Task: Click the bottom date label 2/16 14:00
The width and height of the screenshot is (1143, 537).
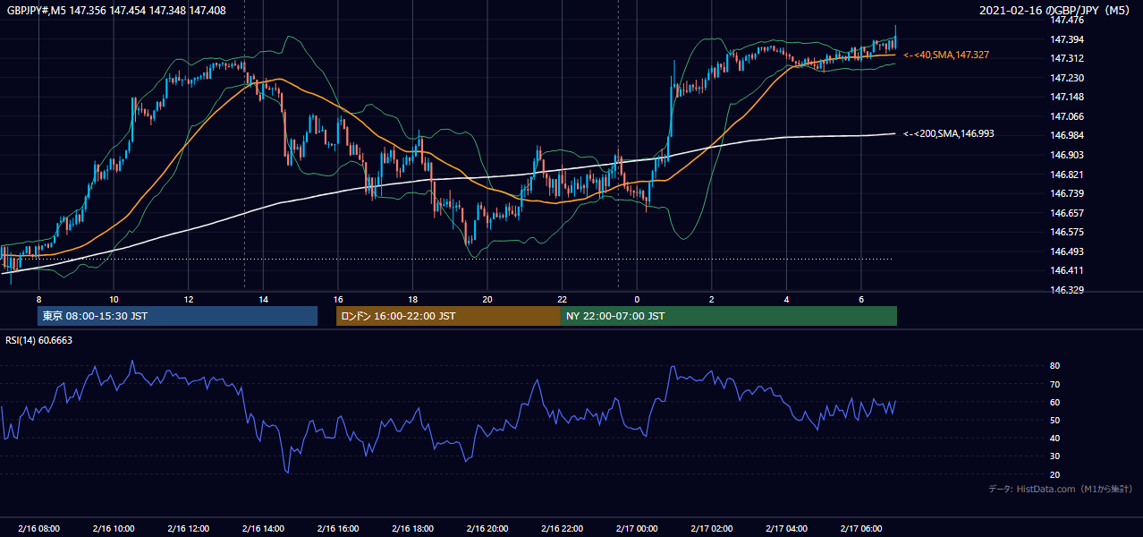Action: pyautogui.click(x=263, y=528)
